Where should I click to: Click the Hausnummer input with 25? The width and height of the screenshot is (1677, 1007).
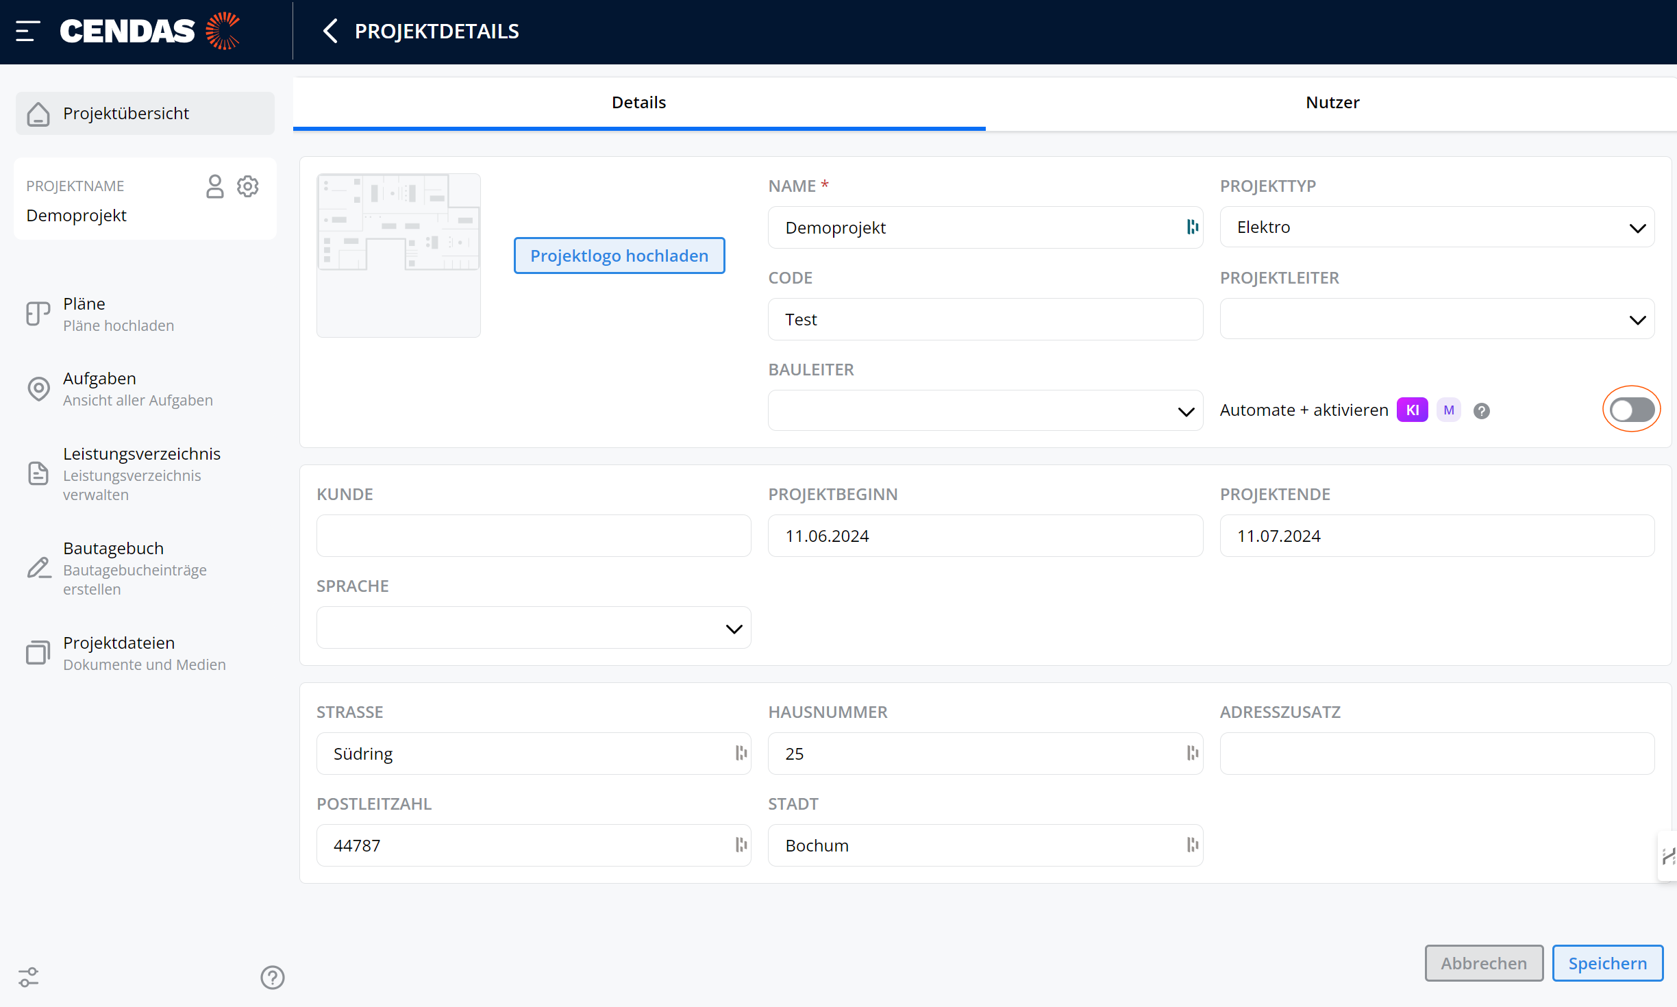tap(985, 754)
